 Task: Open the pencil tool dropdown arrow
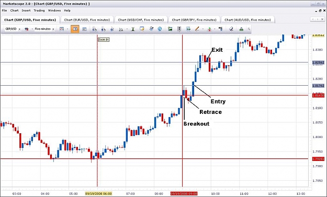[202, 29]
